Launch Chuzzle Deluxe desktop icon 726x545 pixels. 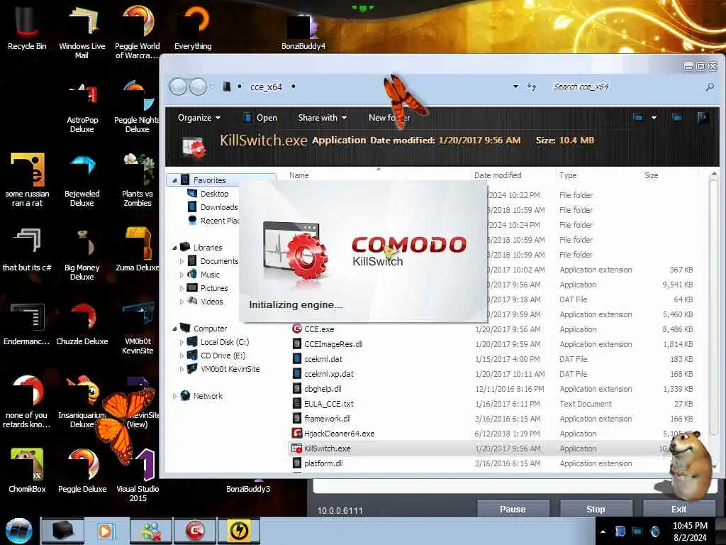[82, 324]
